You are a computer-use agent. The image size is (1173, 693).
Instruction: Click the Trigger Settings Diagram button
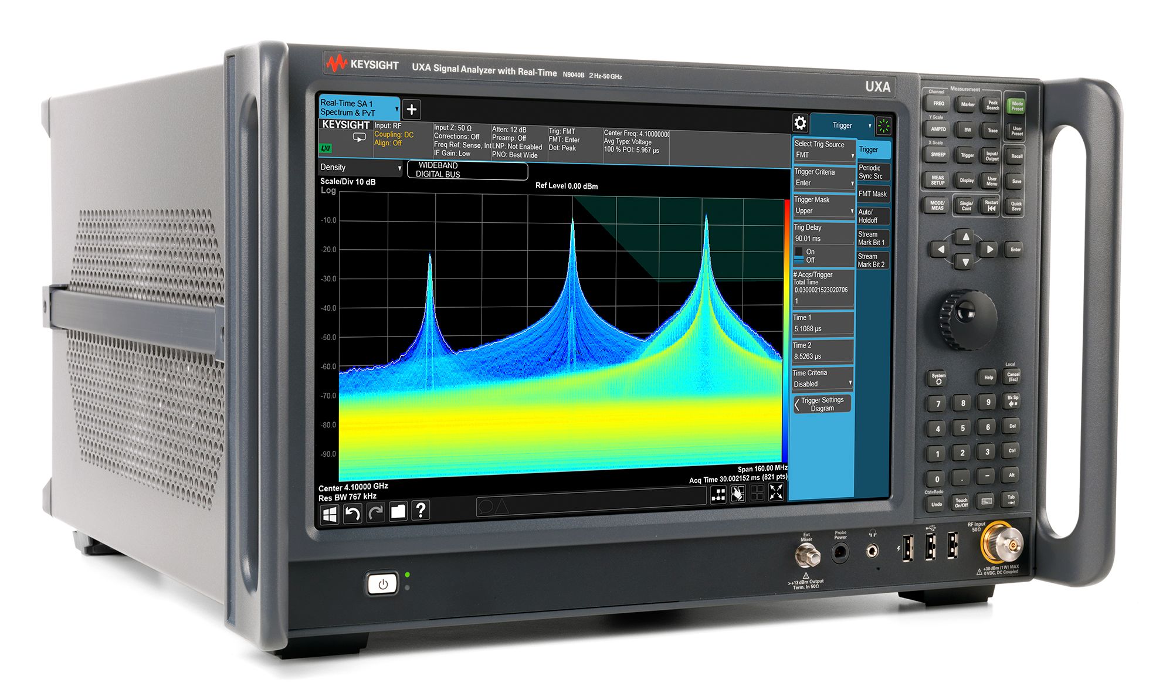point(822,404)
